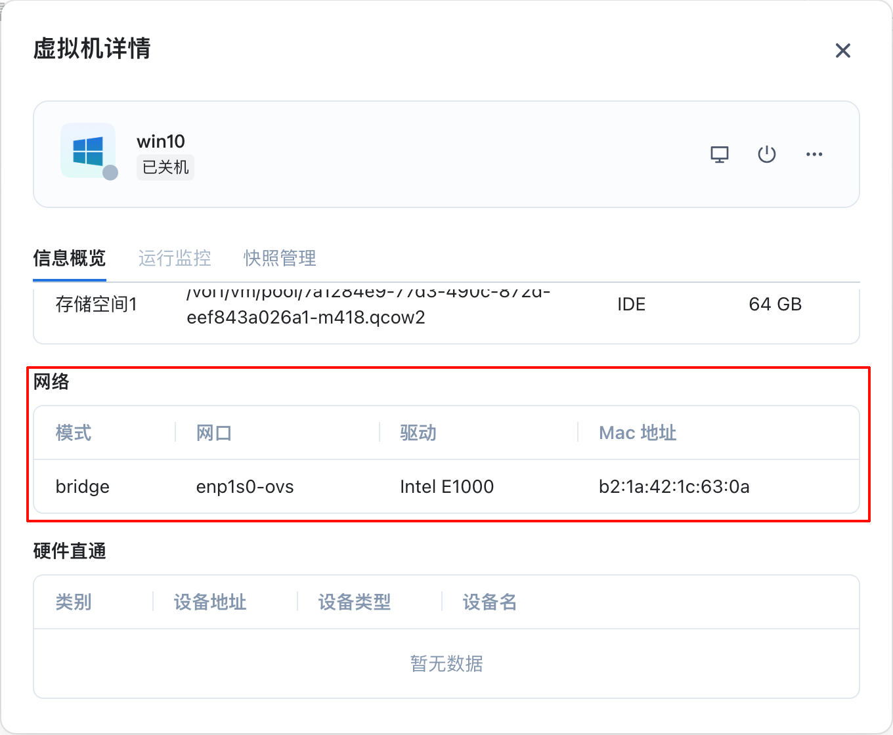The width and height of the screenshot is (893, 735).
Task: Select the 信息概览 tab
Action: (x=70, y=258)
